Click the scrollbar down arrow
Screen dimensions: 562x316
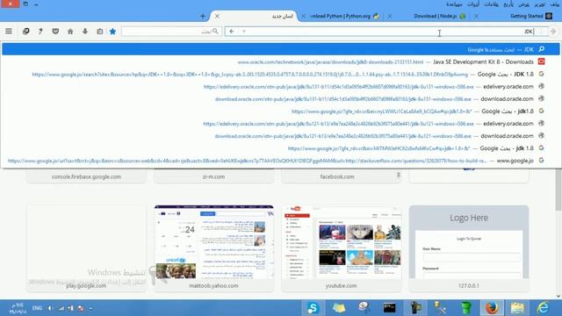[558, 296]
